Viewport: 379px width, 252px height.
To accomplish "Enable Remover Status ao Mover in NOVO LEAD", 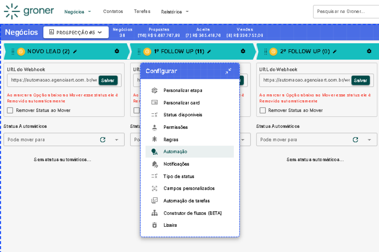I will 10,110.
